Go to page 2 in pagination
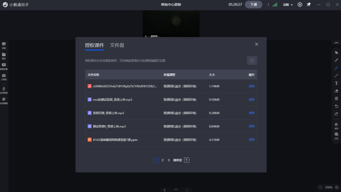Image resolution: width=341 pixels, height=192 pixels. coord(162,160)
